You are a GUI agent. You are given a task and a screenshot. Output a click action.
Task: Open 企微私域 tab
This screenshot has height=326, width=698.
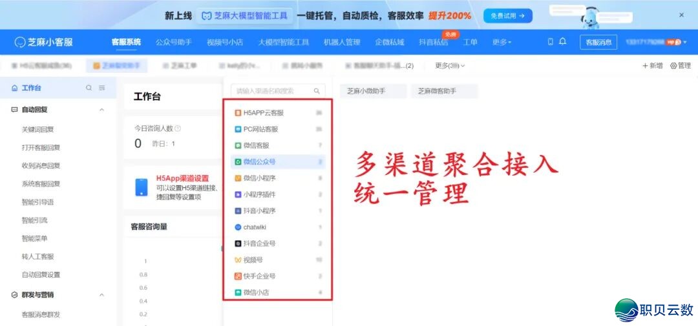point(390,42)
